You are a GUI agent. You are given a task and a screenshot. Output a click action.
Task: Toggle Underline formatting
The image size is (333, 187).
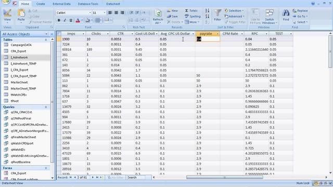click(71, 20)
